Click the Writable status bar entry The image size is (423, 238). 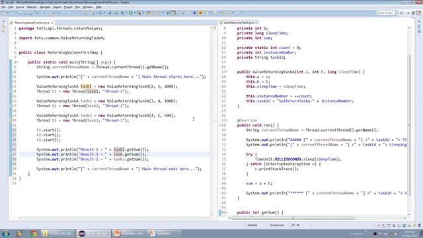click(252, 225)
